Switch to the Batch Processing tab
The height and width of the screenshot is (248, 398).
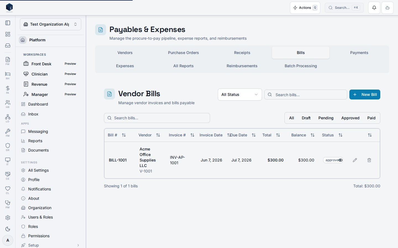(301, 66)
